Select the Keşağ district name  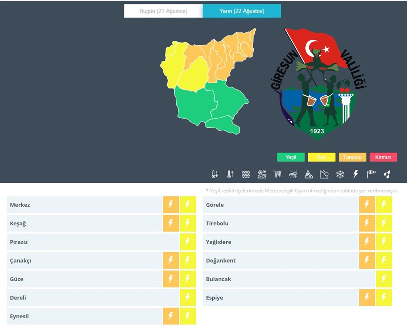pyautogui.click(x=18, y=224)
